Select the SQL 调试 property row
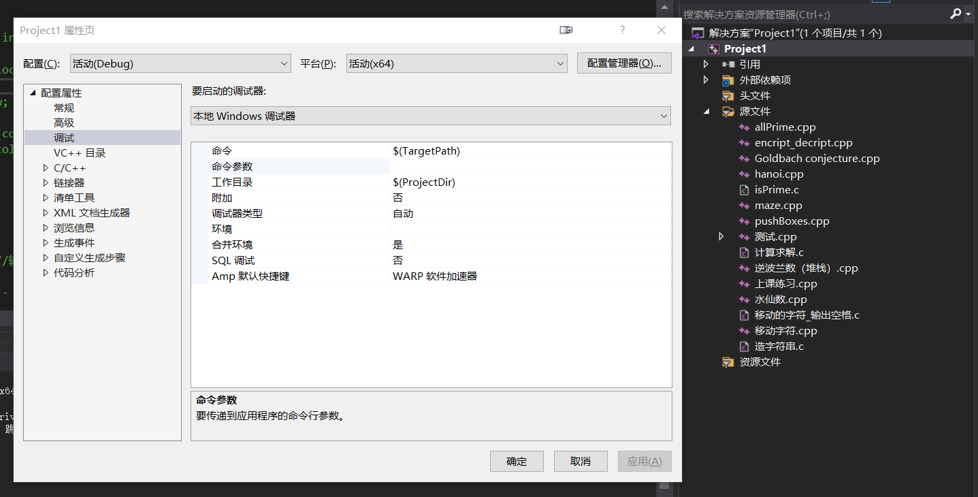 431,261
